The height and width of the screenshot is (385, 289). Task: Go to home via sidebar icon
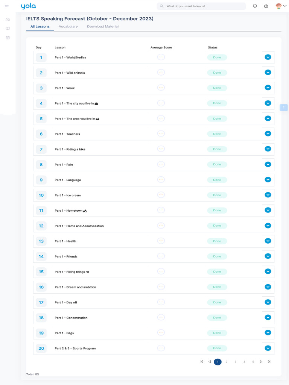pyautogui.click(x=8, y=19)
